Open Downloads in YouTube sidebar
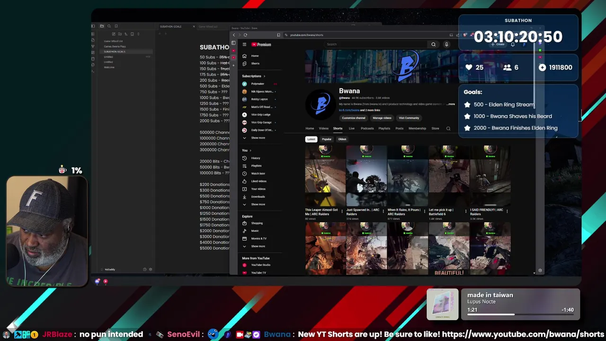This screenshot has height=341, width=606. point(258,197)
